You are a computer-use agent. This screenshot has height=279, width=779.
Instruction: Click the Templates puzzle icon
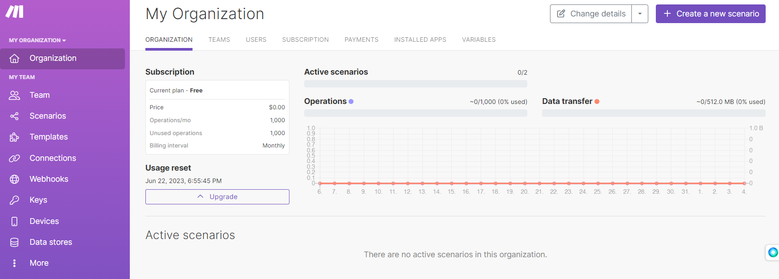click(15, 137)
